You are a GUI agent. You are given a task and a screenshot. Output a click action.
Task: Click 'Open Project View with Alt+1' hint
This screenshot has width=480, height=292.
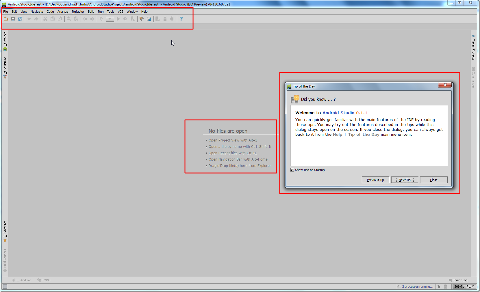tap(233, 140)
